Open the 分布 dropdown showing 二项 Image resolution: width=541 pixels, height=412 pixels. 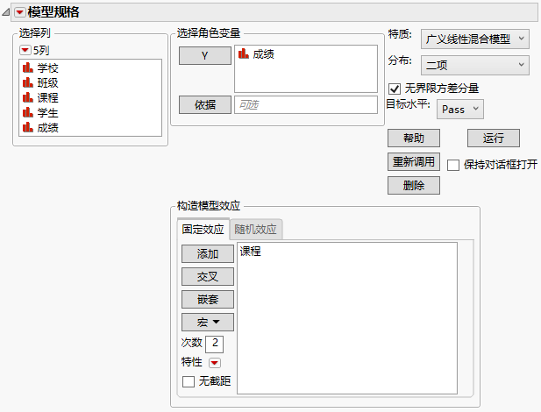(474, 65)
